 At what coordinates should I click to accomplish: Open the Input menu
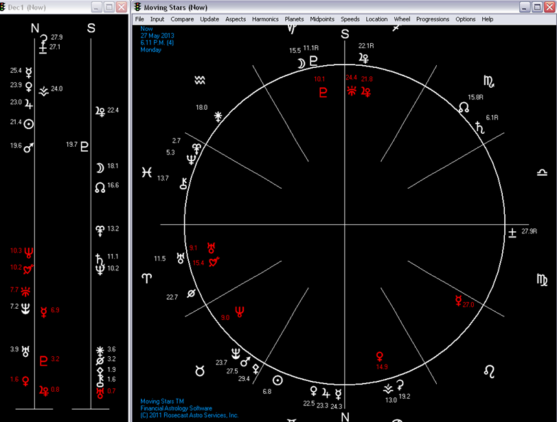click(157, 19)
